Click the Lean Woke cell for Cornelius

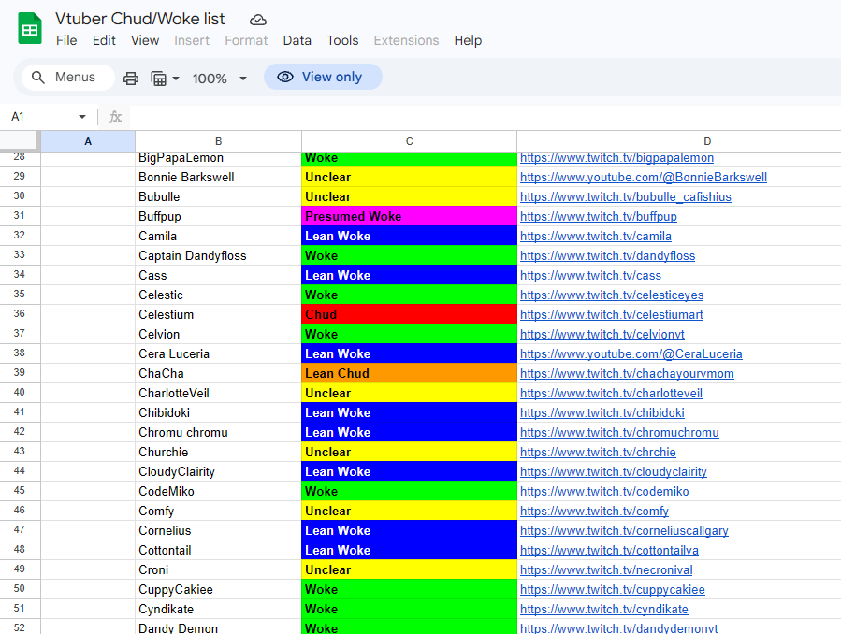pos(409,530)
